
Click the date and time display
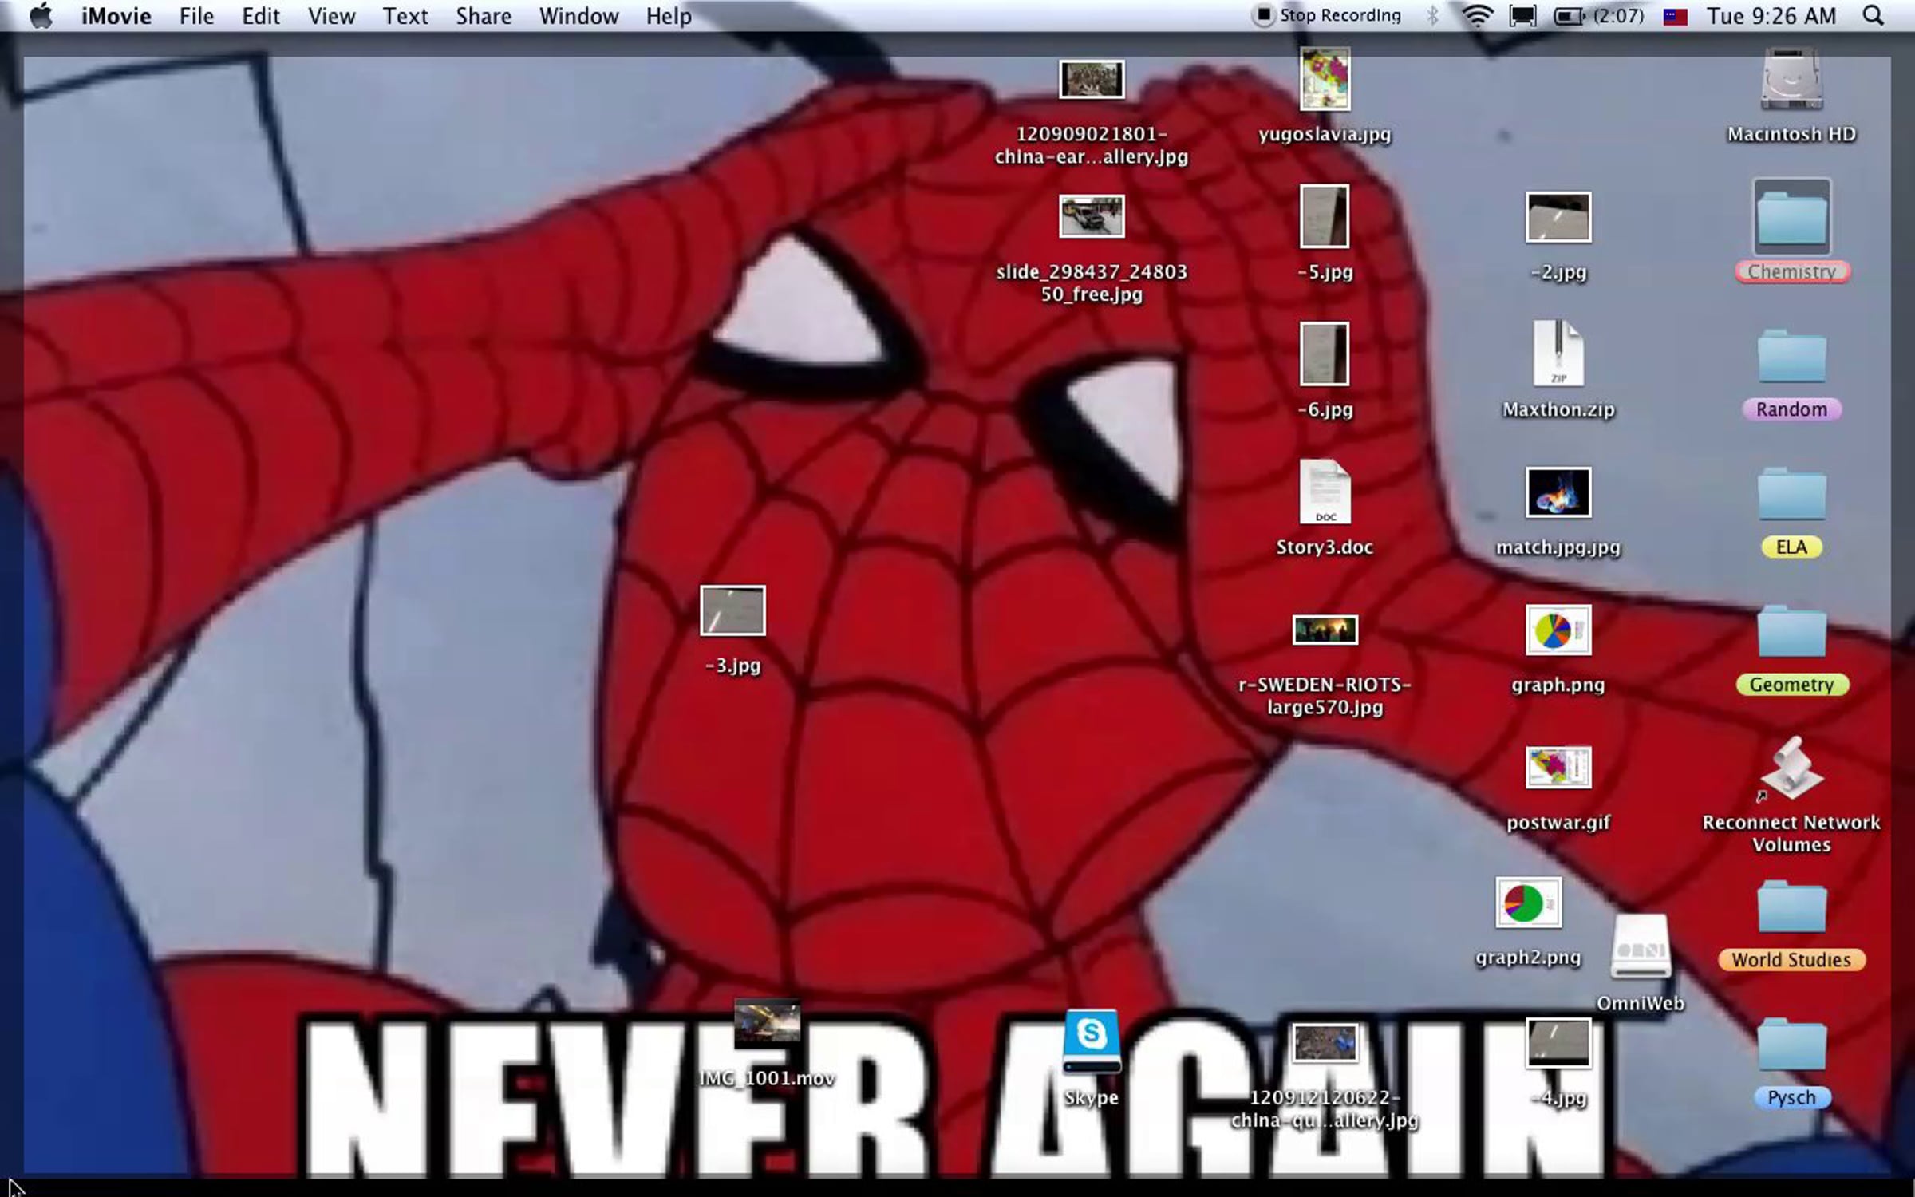(1771, 16)
